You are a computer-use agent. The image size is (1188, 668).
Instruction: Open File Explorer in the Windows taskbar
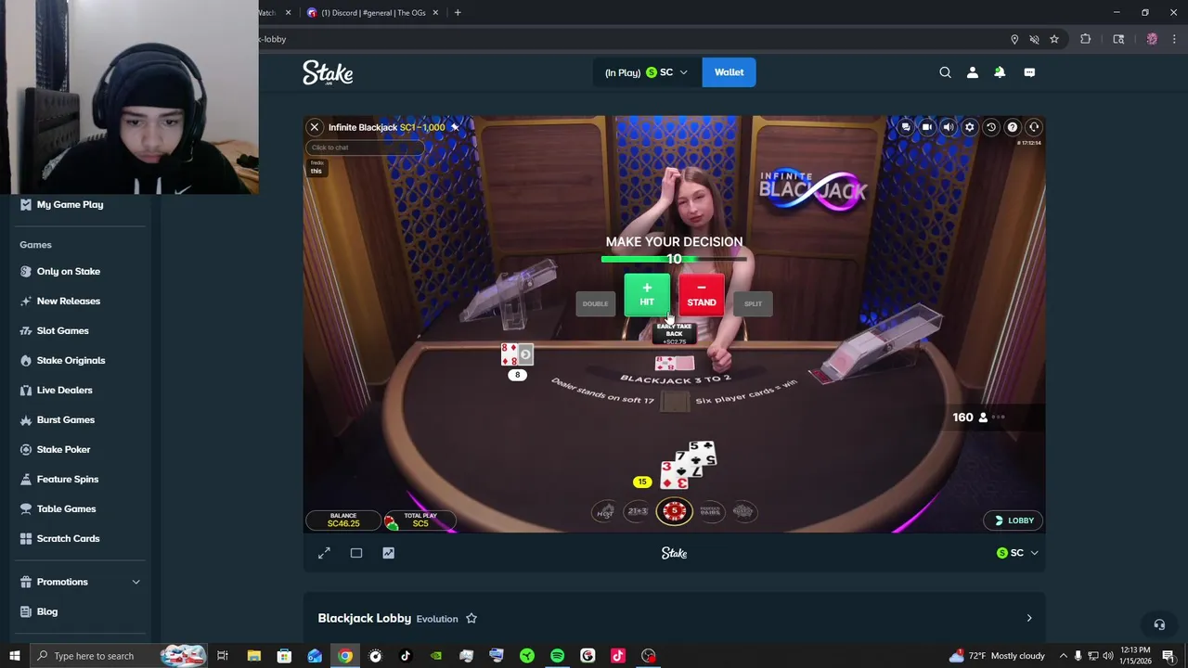(253, 656)
